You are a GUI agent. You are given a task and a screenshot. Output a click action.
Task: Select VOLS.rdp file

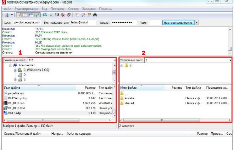click(x=14, y=113)
